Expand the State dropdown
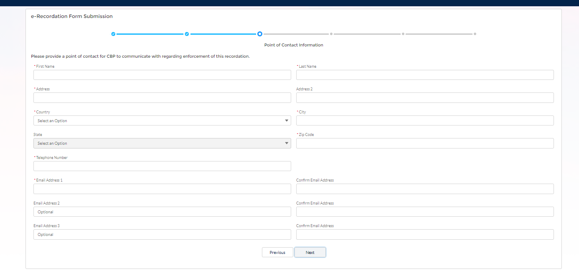579x279 pixels. 162,143
